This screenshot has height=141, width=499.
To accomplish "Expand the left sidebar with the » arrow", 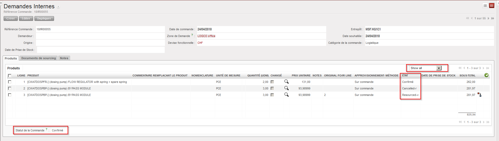I will [1, 3].
